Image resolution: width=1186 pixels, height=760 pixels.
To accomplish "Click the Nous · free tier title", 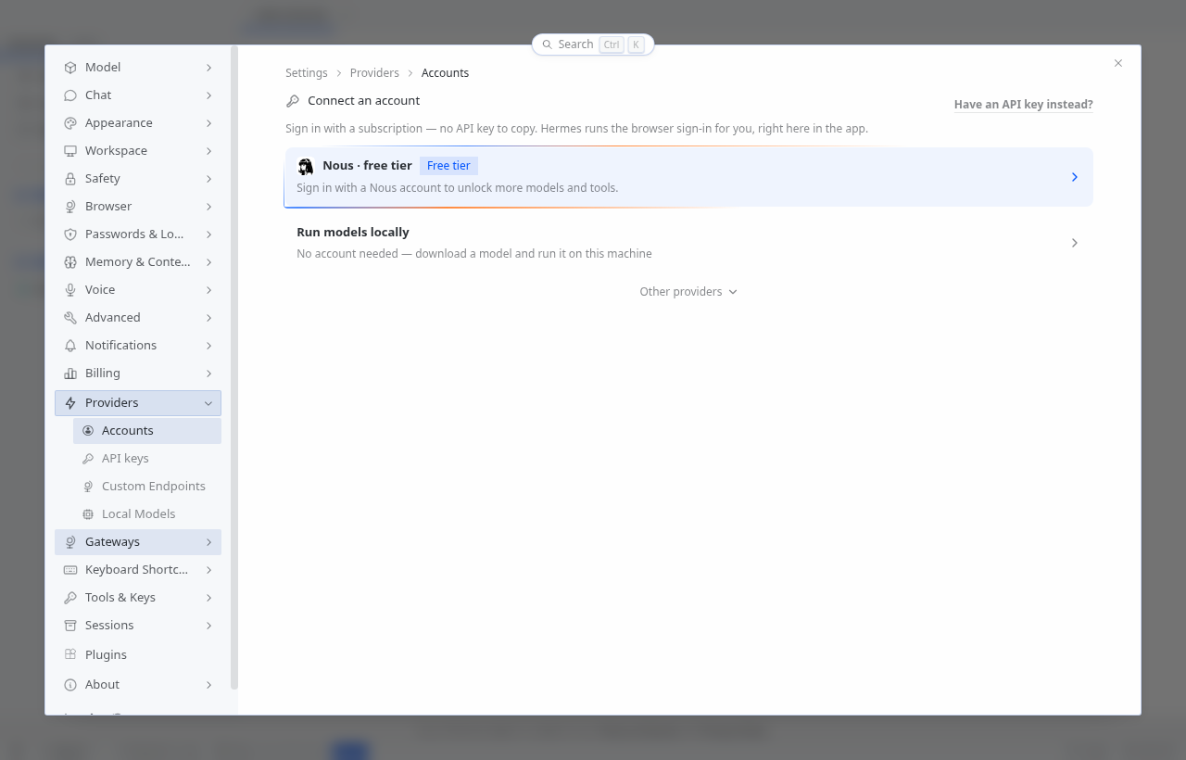I will (x=367, y=166).
